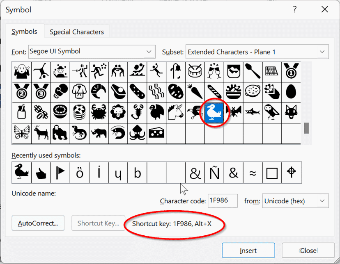340x264 pixels.
Task: Click the drum symbol
Action: point(195,71)
